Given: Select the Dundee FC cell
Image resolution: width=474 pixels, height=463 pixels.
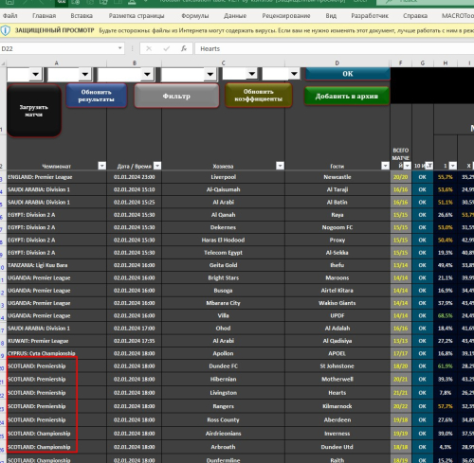Looking at the screenshot, I should (x=223, y=366).
